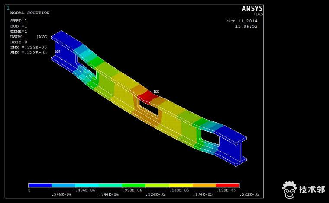Click the DMX =.223E-05 readout
This screenshot has width=329, height=203.
pos(28,47)
